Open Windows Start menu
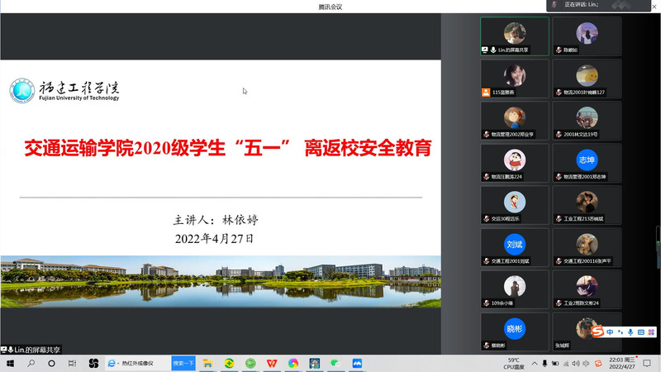Screen dimensions: 661x372 pos(10,363)
